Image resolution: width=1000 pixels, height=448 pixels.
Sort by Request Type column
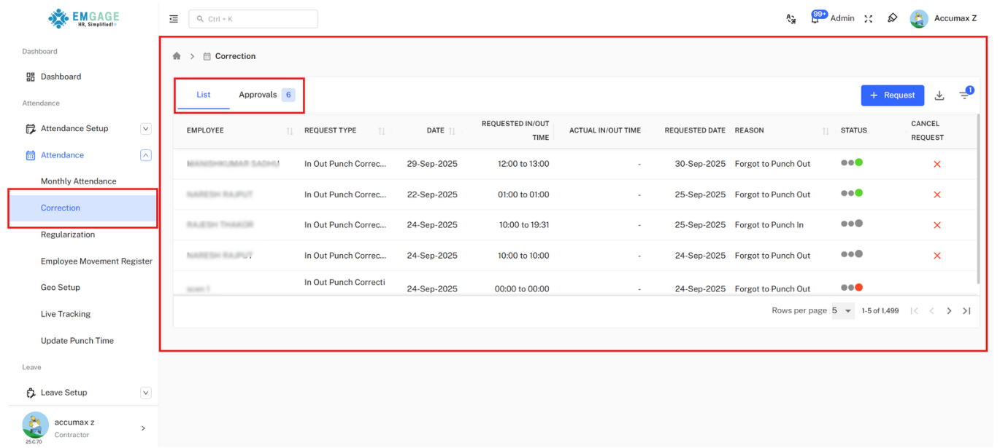(382, 131)
